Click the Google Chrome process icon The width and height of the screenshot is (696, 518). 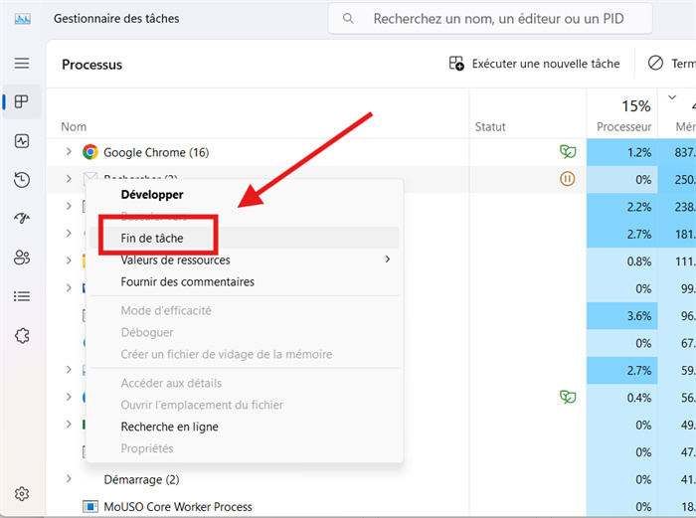click(90, 152)
